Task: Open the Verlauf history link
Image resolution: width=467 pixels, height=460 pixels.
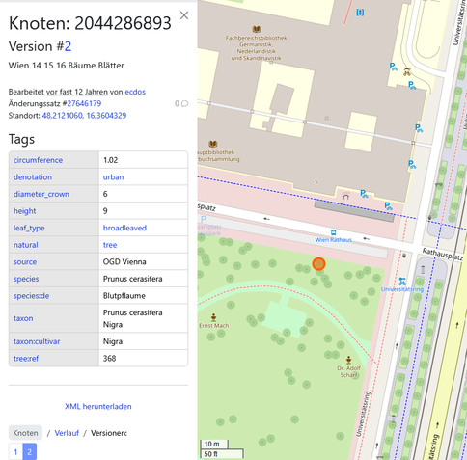Action: pos(67,433)
